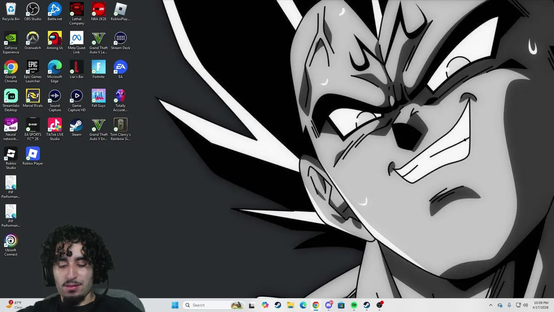
Task: Switch to Microsoft Edge on the taskbar
Action: click(303, 305)
